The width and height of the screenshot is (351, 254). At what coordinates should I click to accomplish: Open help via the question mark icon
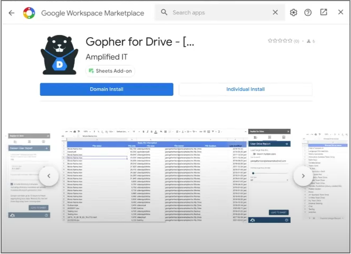(308, 13)
